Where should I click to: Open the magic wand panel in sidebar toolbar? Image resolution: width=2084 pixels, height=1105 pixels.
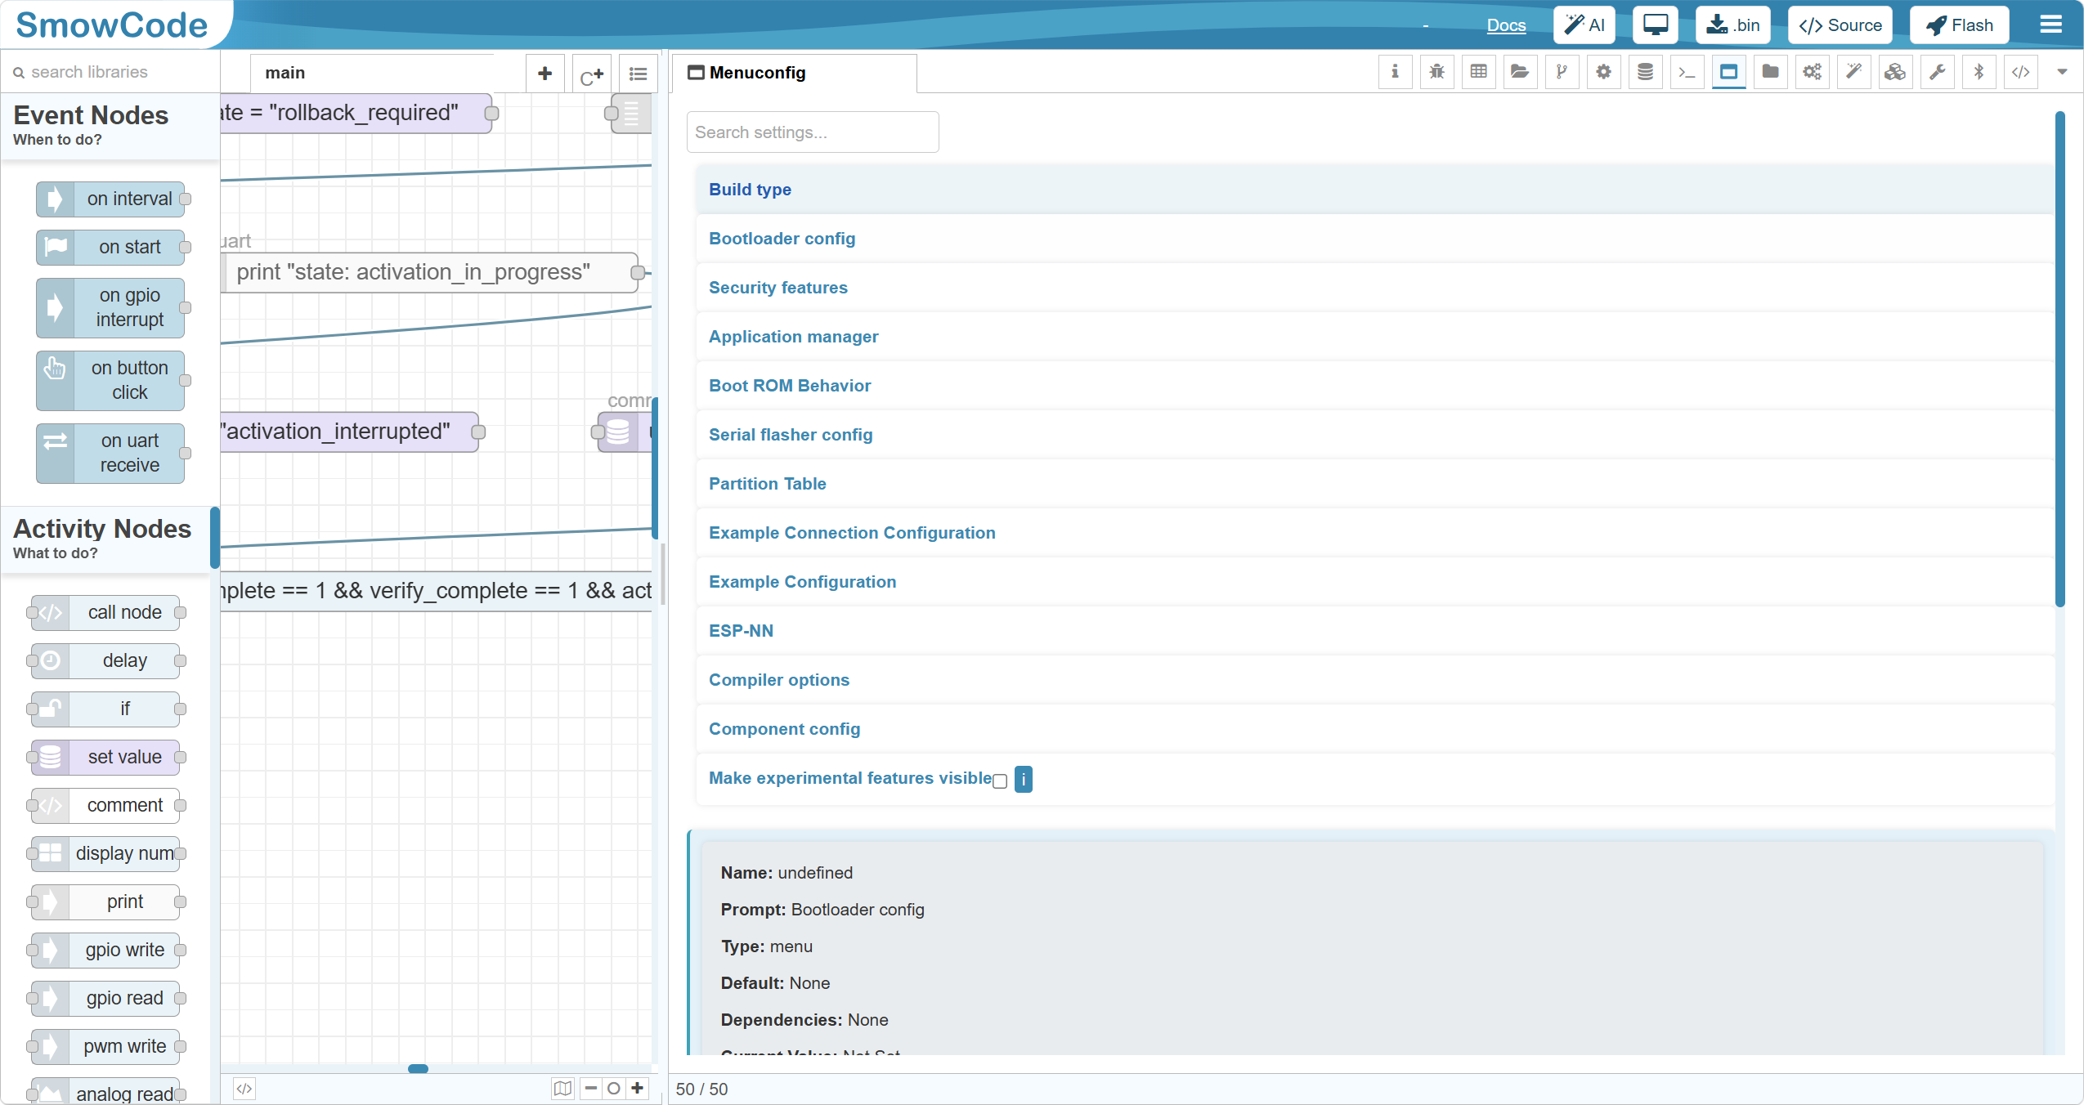[1853, 72]
